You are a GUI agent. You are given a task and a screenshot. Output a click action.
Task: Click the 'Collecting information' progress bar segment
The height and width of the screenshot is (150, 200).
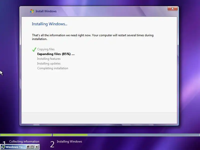click(26, 135)
